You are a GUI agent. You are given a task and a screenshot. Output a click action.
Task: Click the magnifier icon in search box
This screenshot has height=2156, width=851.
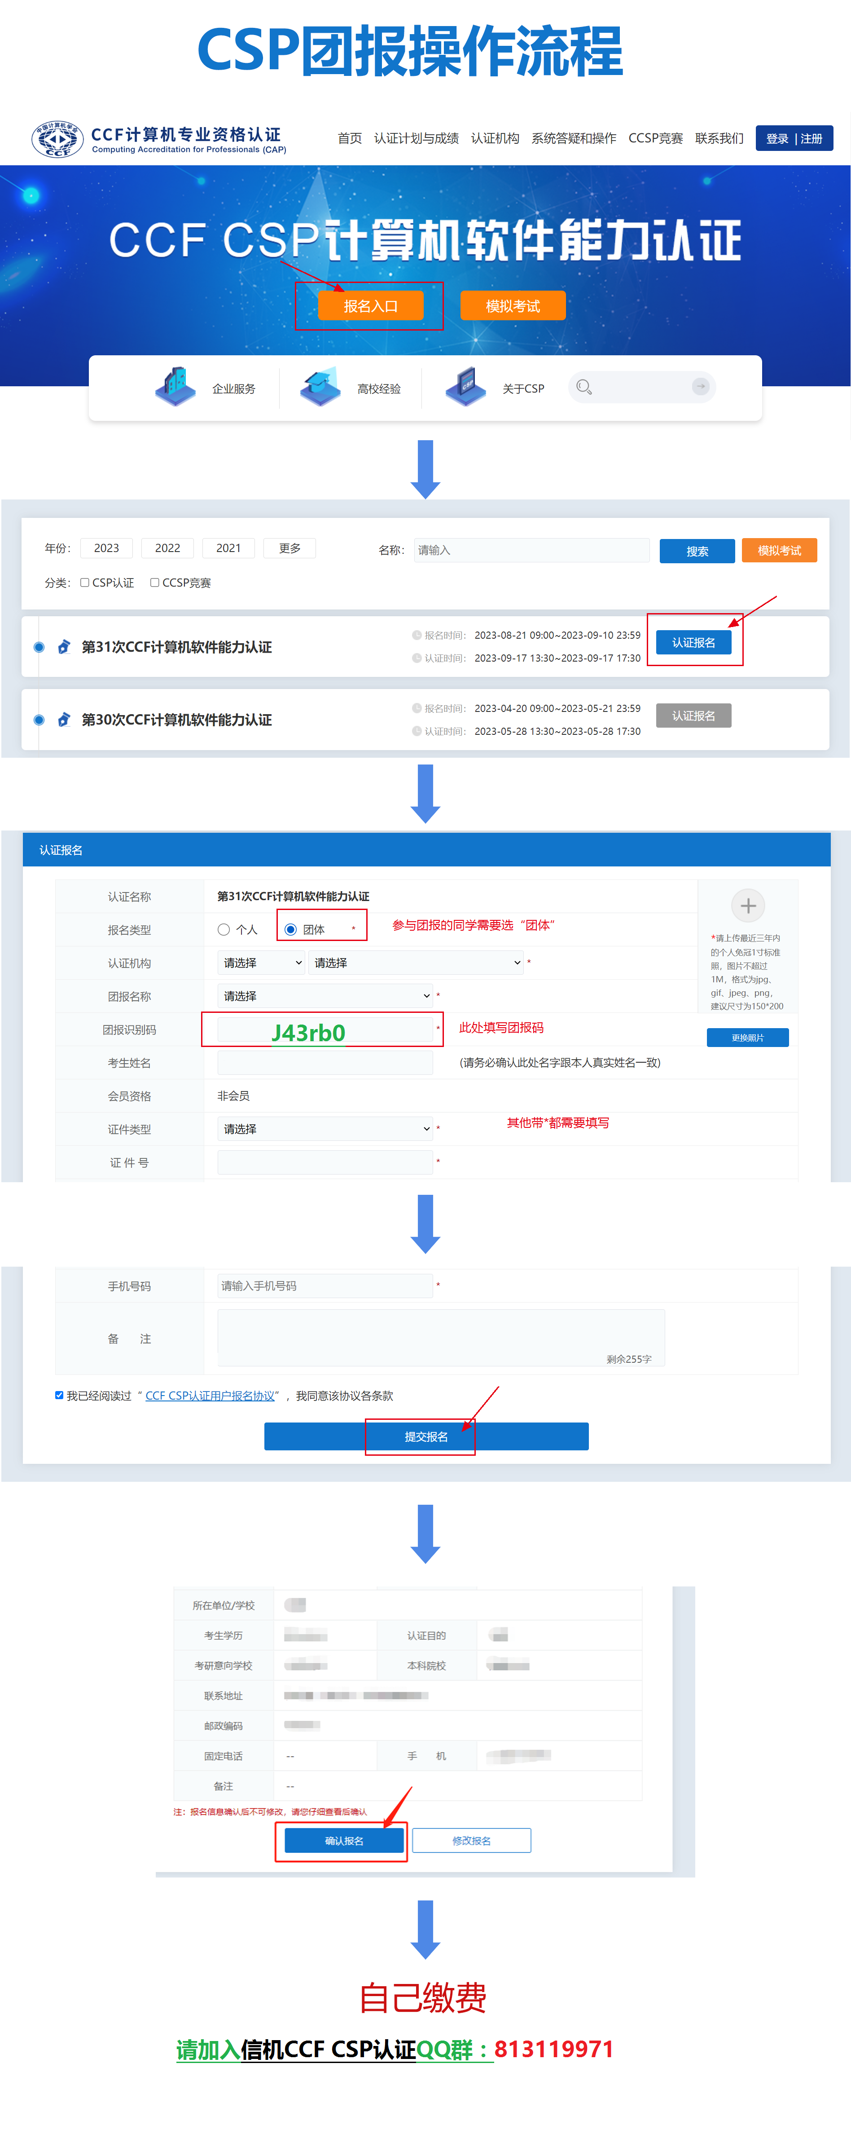tap(584, 387)
